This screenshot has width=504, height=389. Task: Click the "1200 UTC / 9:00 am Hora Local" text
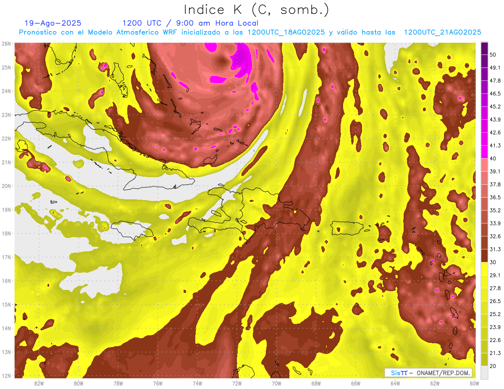click(190, 23)
